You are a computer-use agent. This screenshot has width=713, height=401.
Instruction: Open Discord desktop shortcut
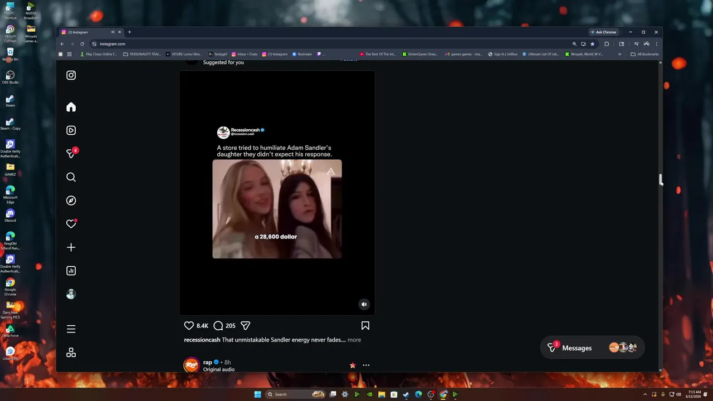coord(10,216)
